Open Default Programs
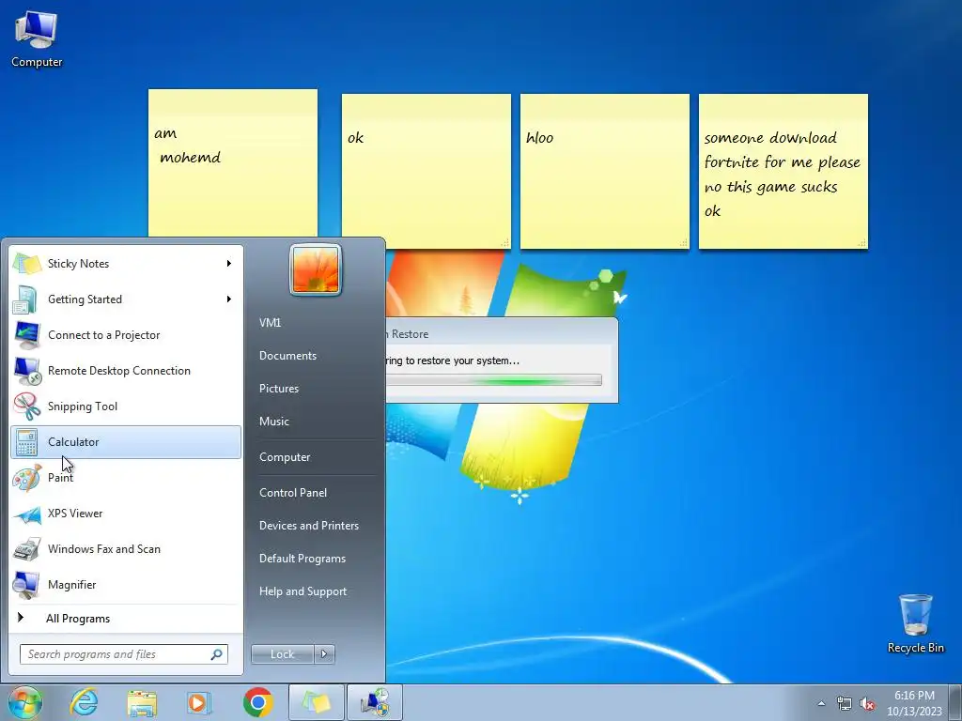962x721 pixels. tap(302, 559)
